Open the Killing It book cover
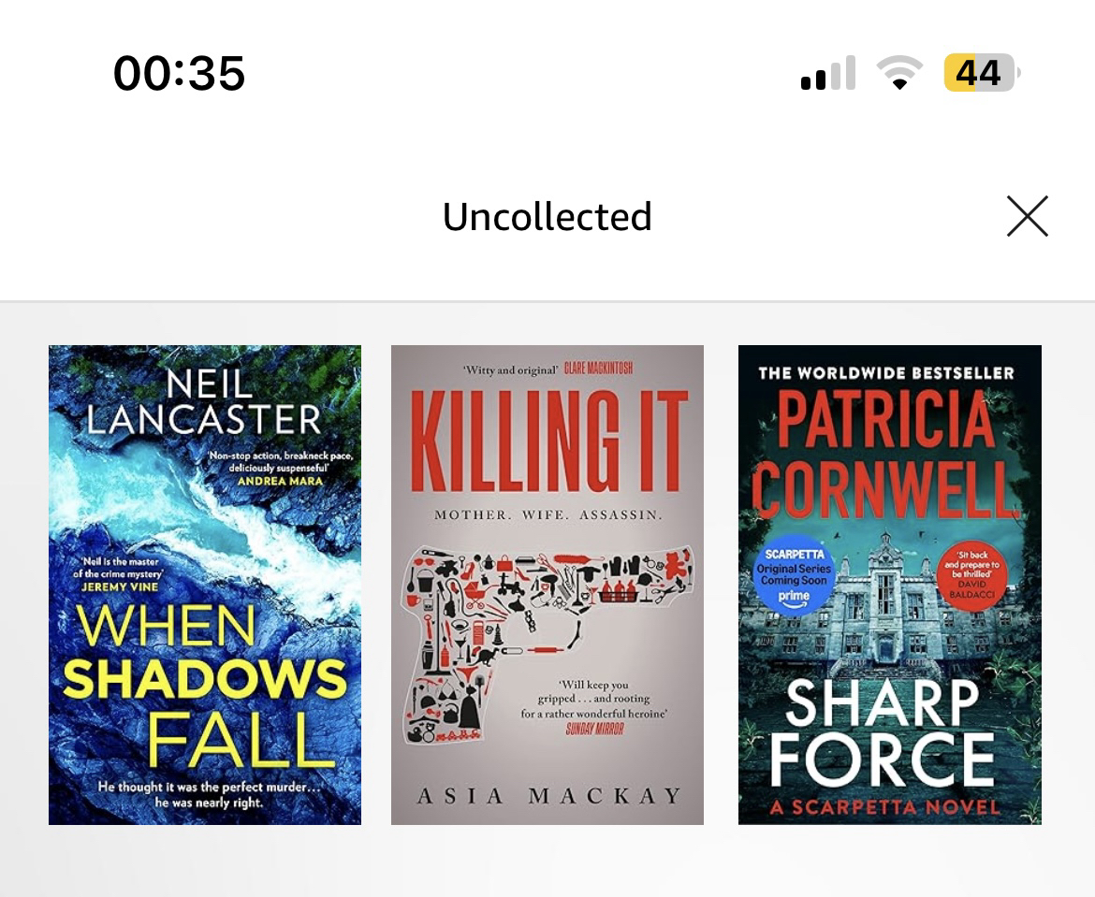Image resolution: width=1095 pixels, height=897 pixels. pyautogui.click(x=547, y=585)
